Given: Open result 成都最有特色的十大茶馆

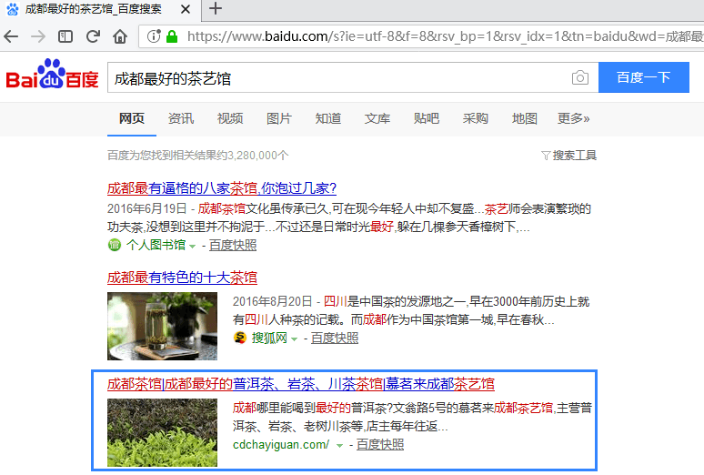Looking at the screenshot, I should [x=182, y=278].
